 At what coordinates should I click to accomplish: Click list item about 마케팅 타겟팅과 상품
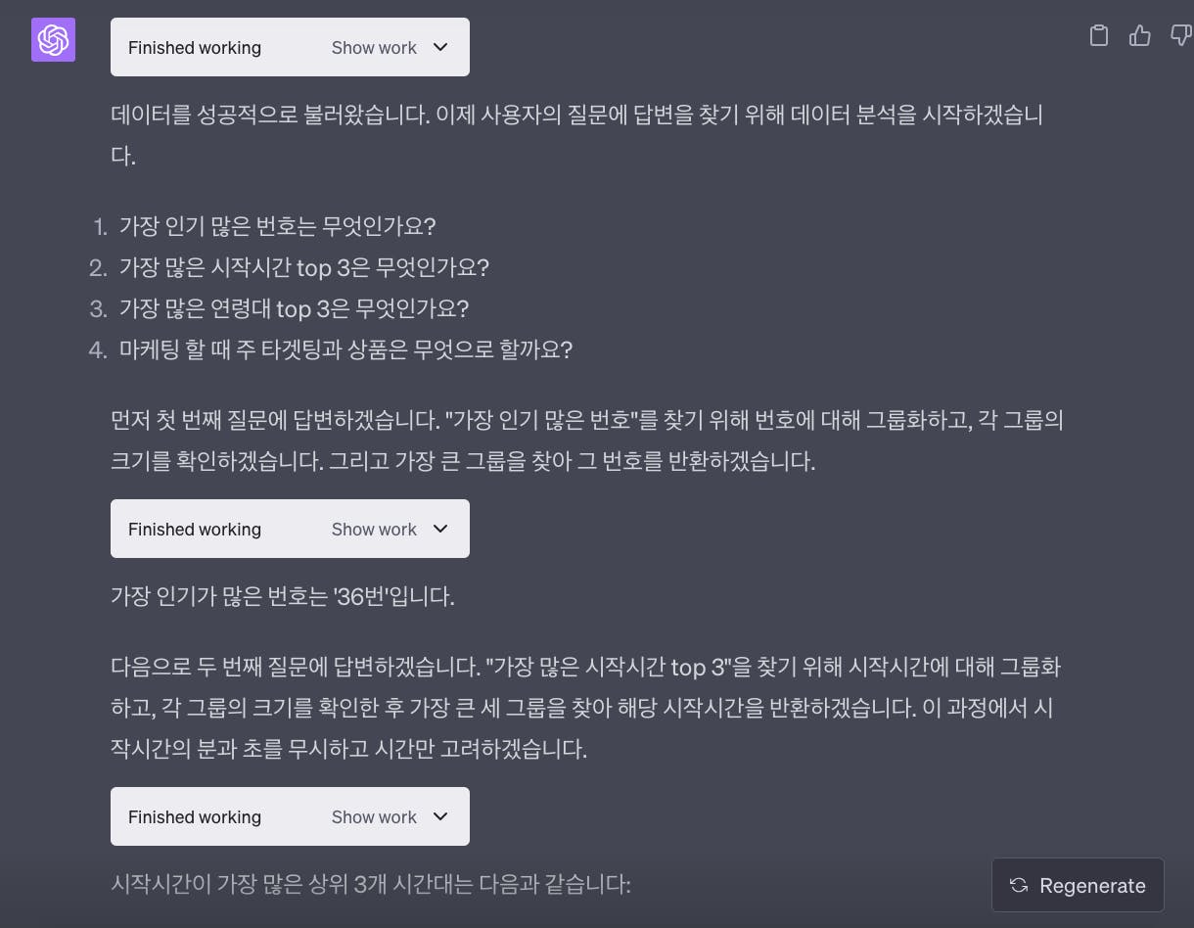345,349
